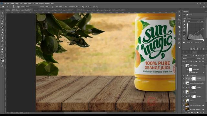Screen dimensions: 207x116
Task: Open the painting Mode dropdown
Action: point(32,6)
